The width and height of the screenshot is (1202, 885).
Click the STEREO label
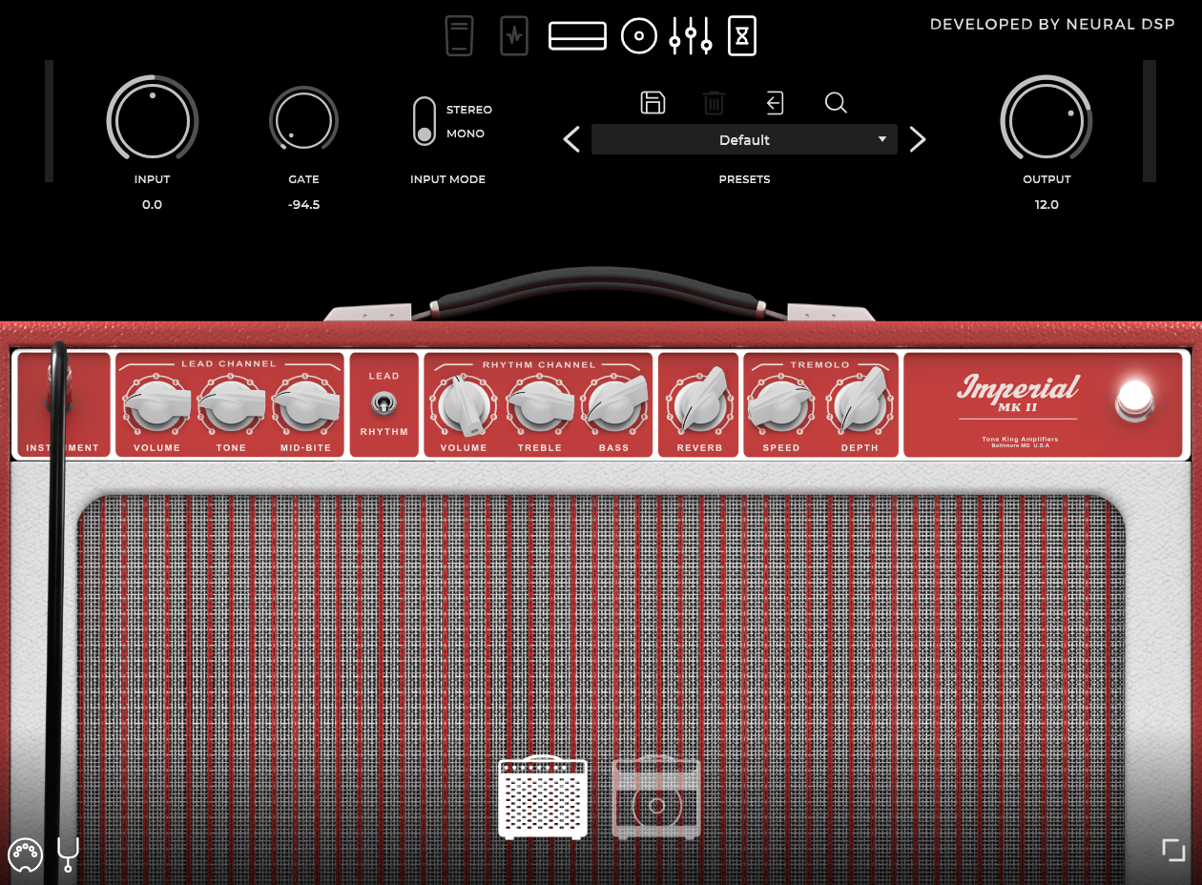(x=469, y=110)
